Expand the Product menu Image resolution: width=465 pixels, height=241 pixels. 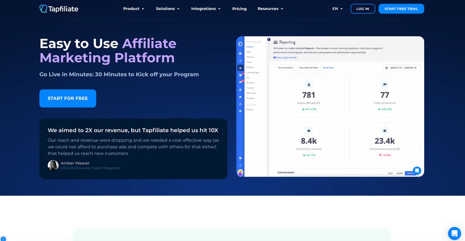click(x=134, y=9)
